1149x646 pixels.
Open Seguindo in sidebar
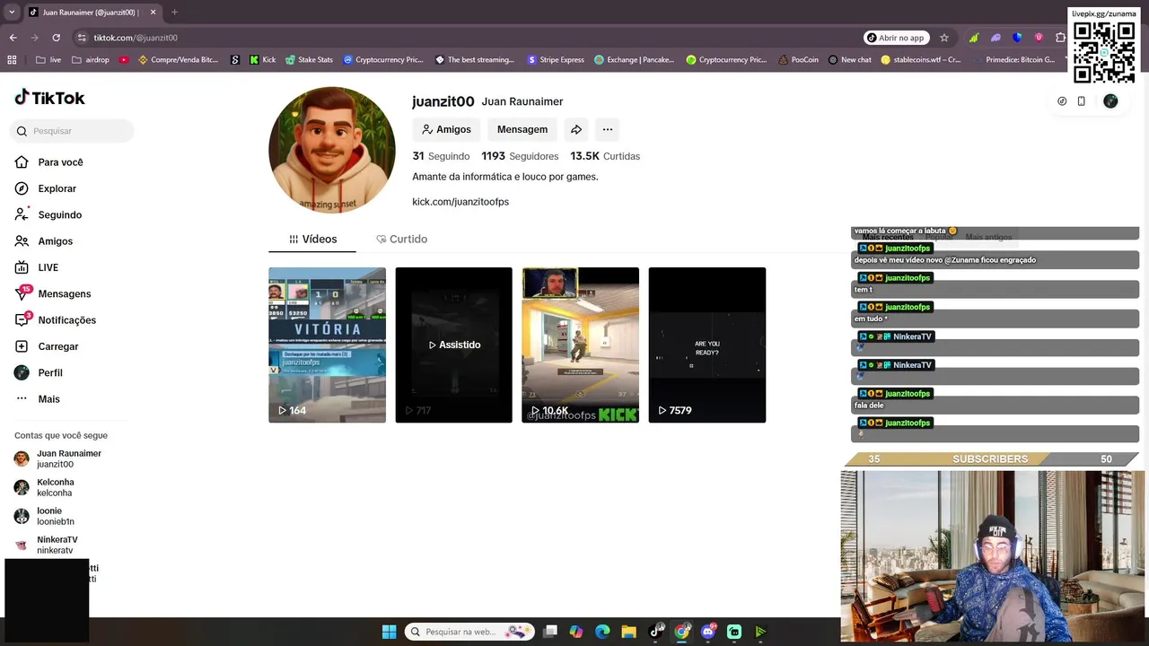click(x=48, y=215)
